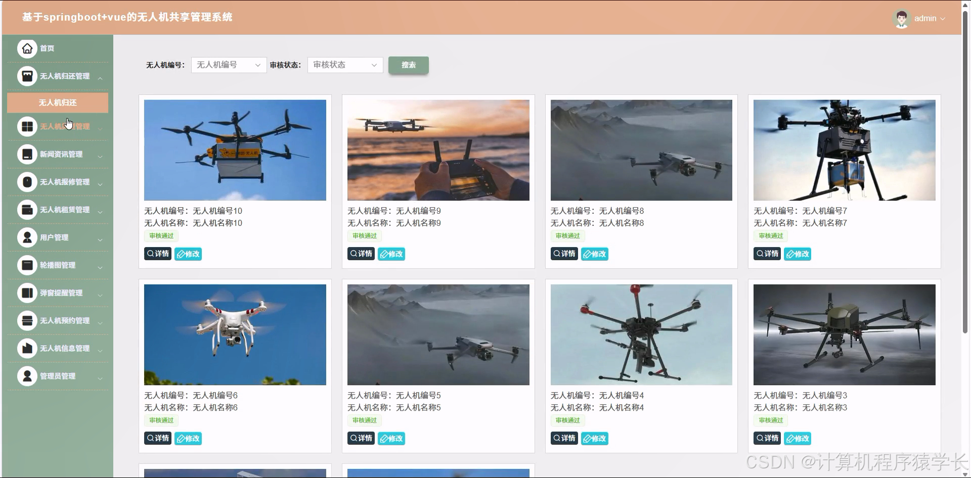Screen dimensions: 971x478
Task: Click the 新闻资讯管理 sidebar icon
Action: tap(27, 155)
